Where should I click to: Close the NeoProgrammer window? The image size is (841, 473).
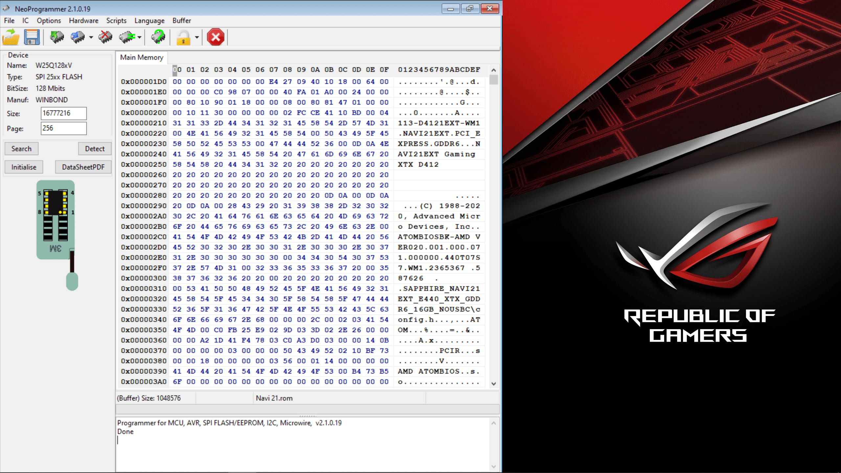(489, 9)
